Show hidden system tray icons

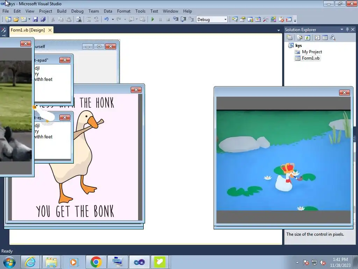(297, 262)
